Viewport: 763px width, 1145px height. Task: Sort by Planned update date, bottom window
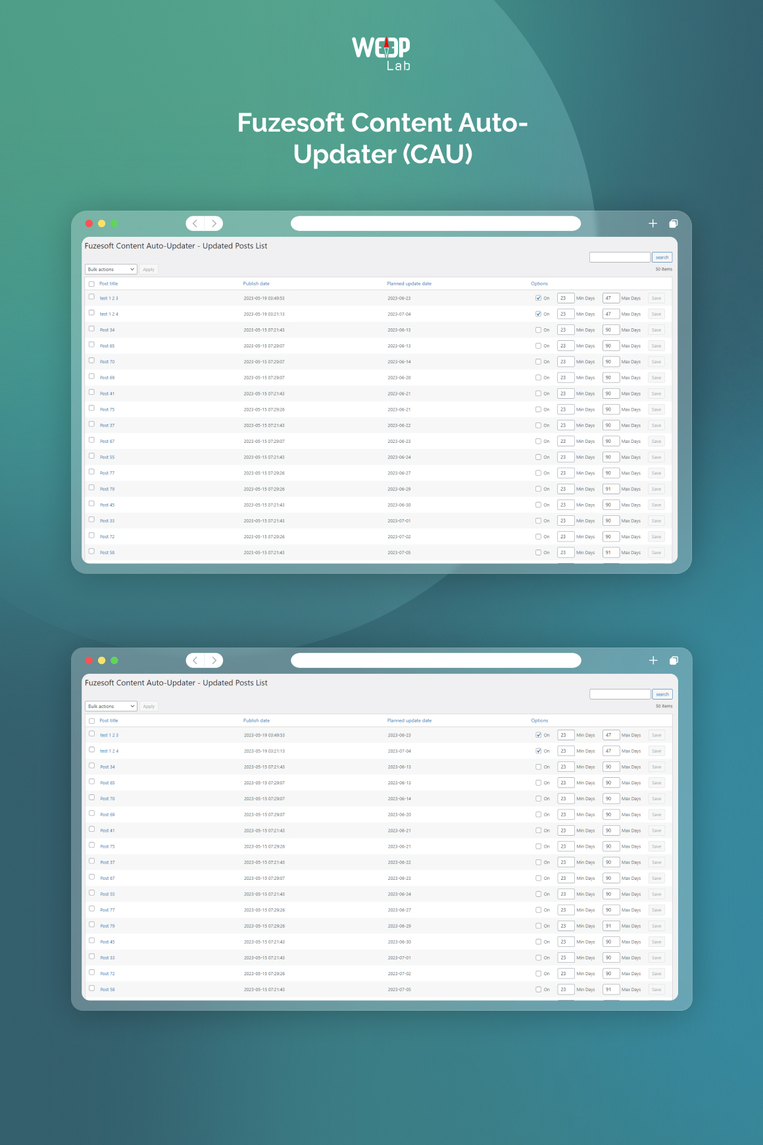[409, 721]
